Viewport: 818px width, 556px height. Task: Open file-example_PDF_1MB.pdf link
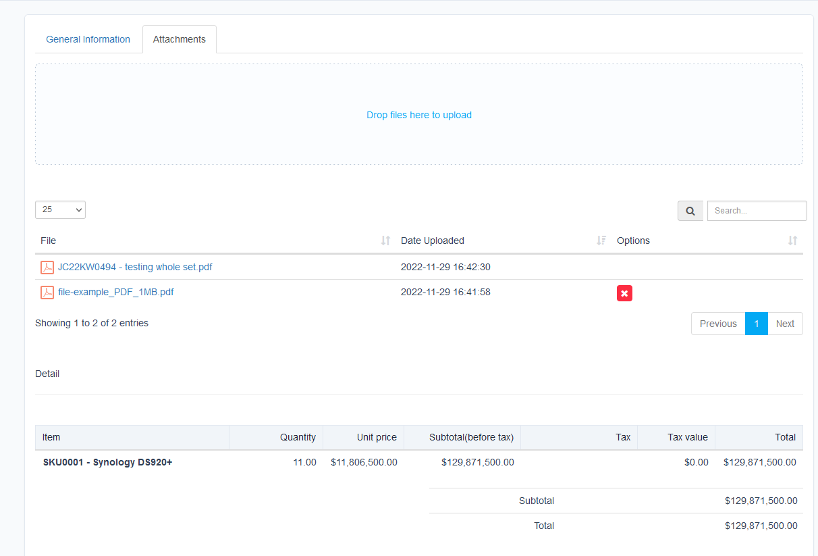[x=115, y=292]
